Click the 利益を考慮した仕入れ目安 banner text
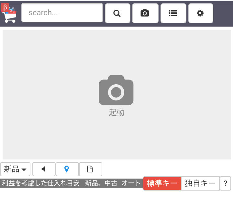Image resolution: width=233 pixels, height=222 pixels. coord(41,183)
